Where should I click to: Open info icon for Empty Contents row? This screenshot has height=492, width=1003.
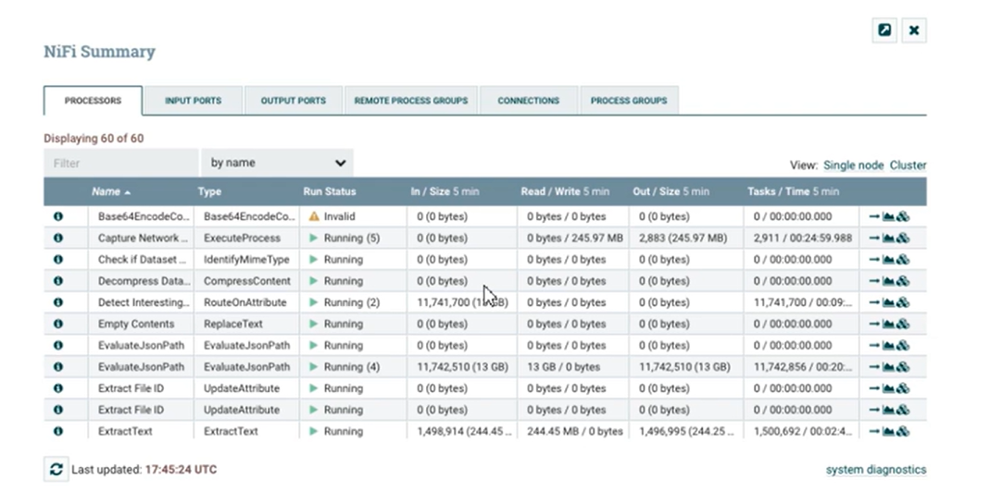(x=58, y=324)
